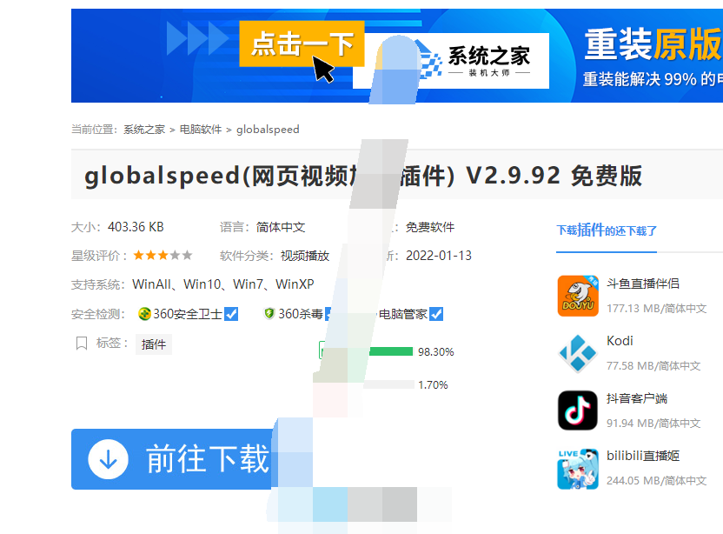Select the bilibili直播姬 app icon
The image size is (723, 534).
579,468
